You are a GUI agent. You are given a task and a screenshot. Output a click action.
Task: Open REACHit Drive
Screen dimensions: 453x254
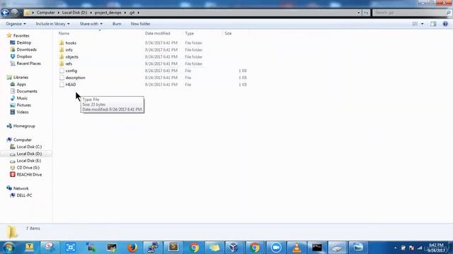(29, 174)
